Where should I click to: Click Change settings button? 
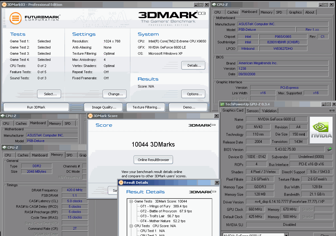coord(115,94)
